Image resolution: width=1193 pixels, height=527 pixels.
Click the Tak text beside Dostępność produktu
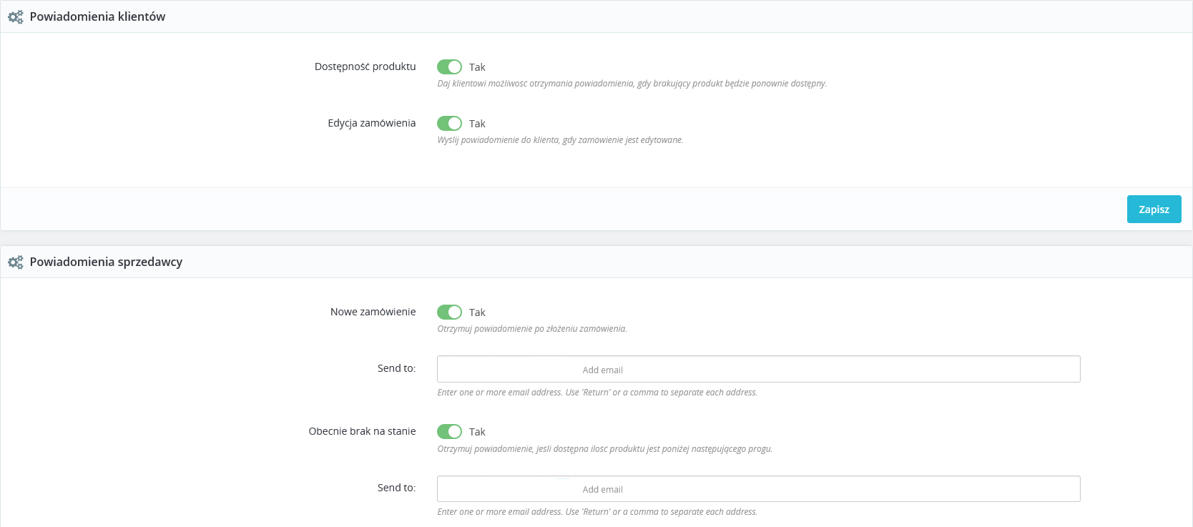point(477,67)
